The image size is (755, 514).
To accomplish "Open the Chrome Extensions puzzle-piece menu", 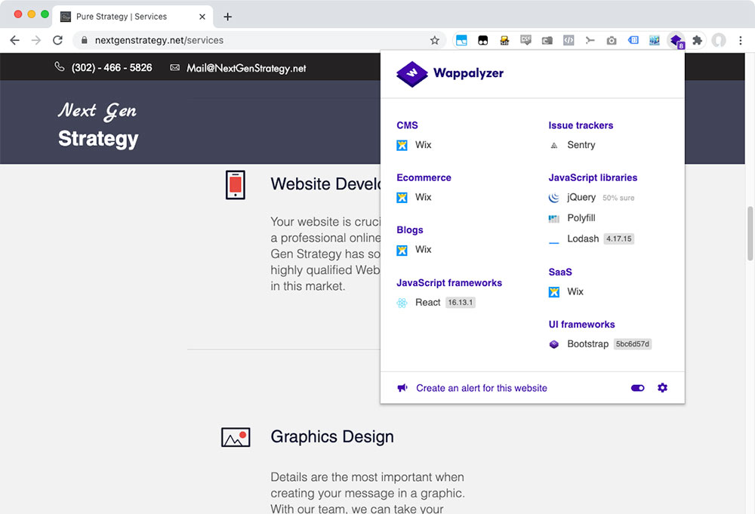I will tap(697, 41).
